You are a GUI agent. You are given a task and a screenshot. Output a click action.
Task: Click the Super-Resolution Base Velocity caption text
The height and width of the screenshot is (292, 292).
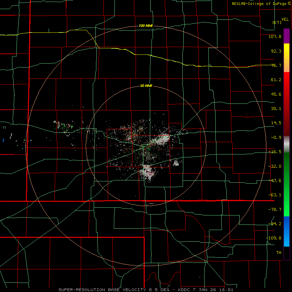146,290
